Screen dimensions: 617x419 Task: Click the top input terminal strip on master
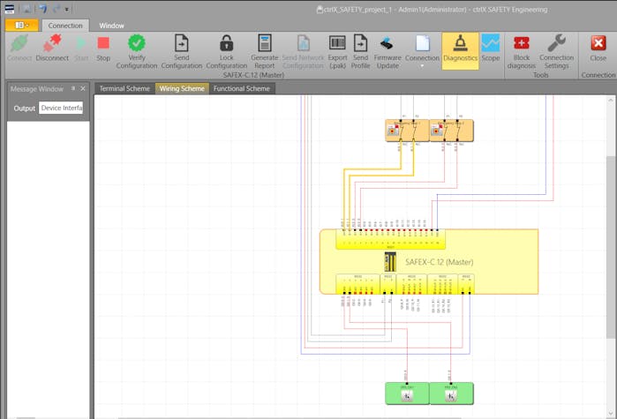coord(391,239)
